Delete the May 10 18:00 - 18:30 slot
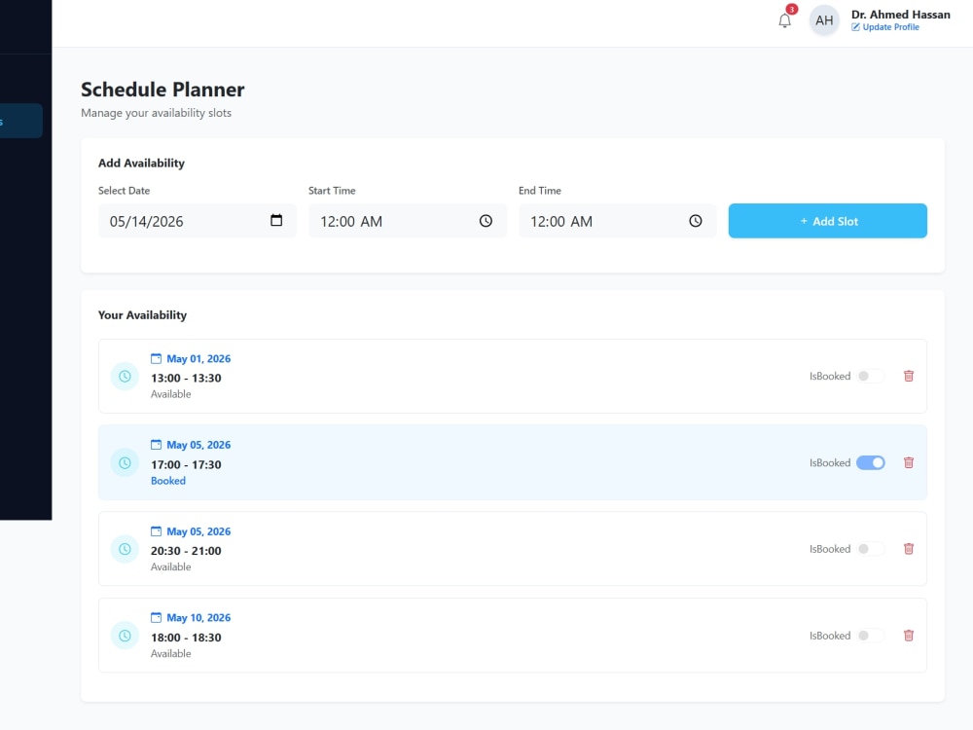This screenshot has width=973, height=730. 909,636
